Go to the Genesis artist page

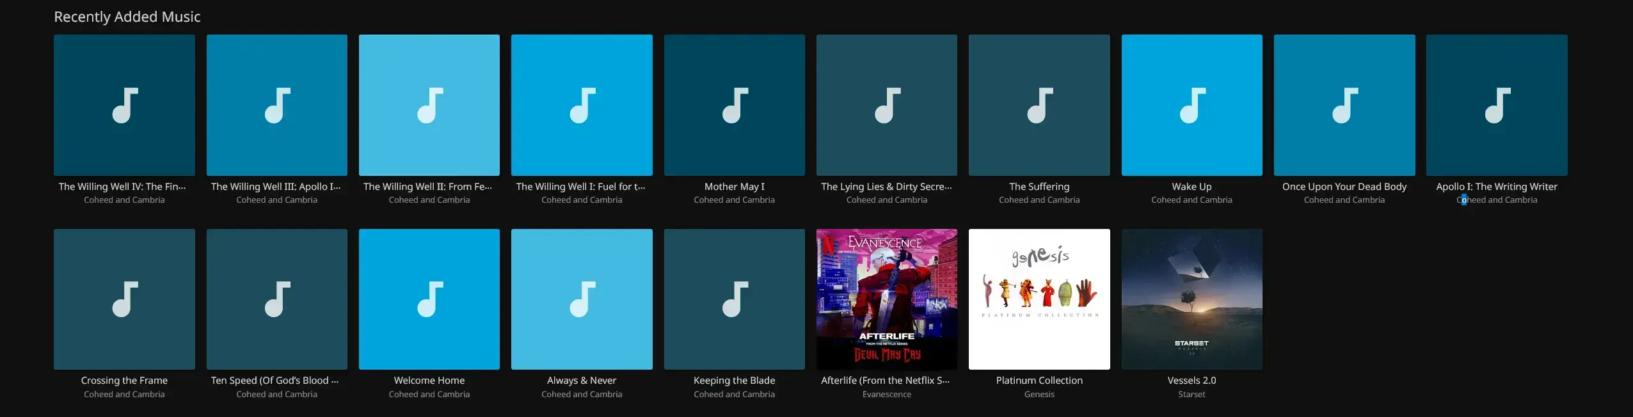(x=1039, y=395)
